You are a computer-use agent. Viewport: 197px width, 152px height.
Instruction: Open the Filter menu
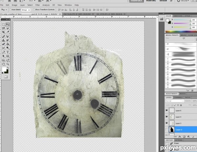[x=37, y=5]
